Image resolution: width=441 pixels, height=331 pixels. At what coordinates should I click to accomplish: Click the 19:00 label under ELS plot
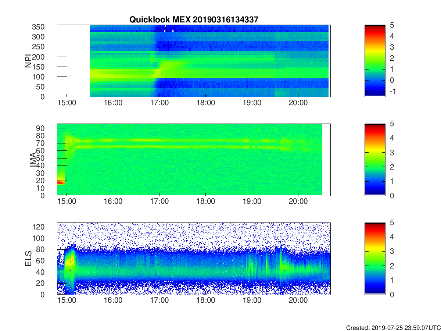click(x=252, y=301)
